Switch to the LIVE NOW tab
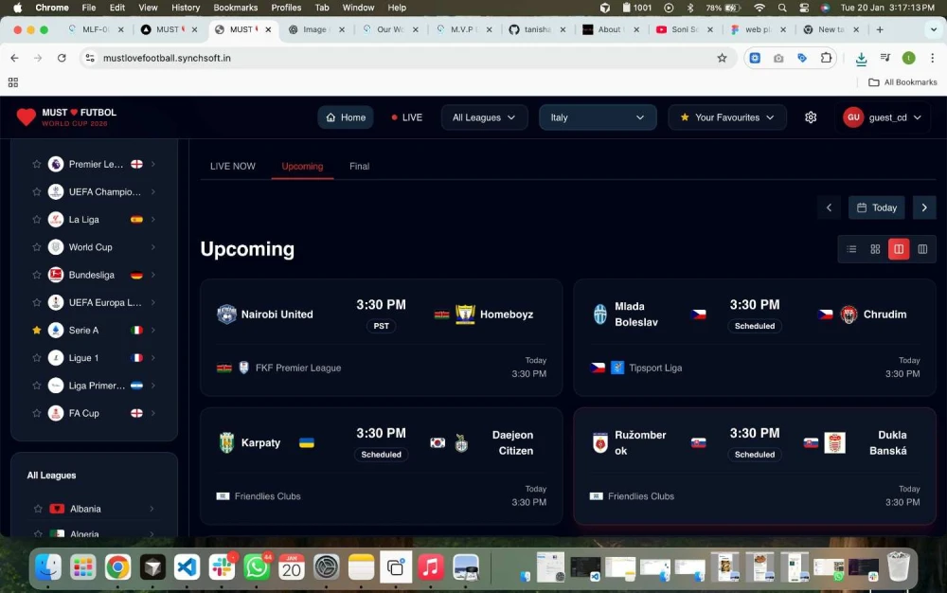The height and width of the screenshot is (593, 947). [x=233, y=167]
